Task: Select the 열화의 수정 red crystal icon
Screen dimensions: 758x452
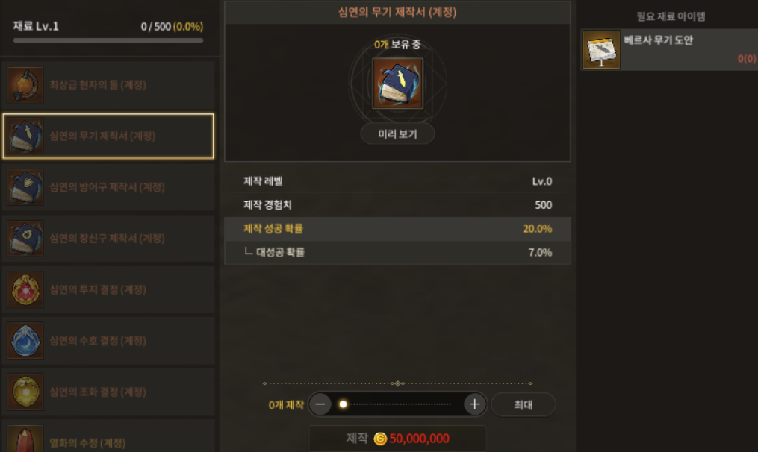Action: [x=25, y=439]
